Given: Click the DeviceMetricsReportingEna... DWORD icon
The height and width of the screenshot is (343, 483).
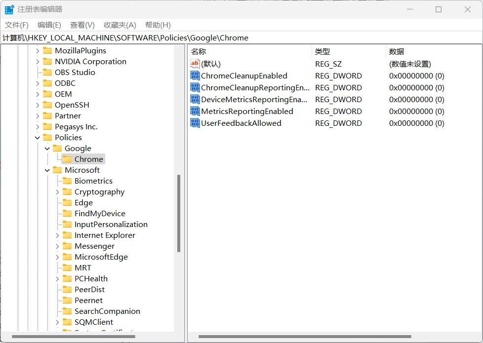Looking at the screenshot, I should click(x=195, y=100).
